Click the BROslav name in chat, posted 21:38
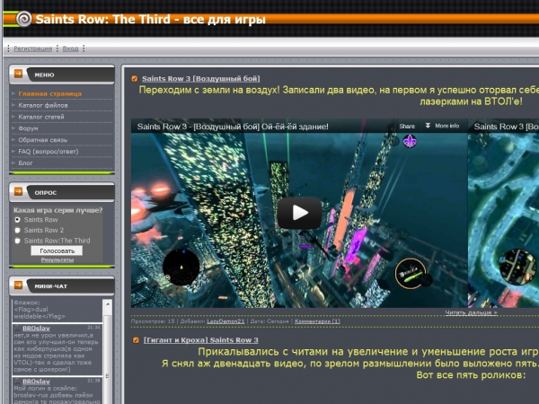539x404 pixels. pyautogui.click(x=36, y=382)
